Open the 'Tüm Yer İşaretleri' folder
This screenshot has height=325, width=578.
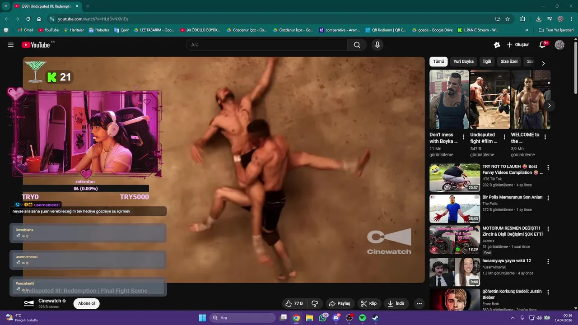coord(556,30)
